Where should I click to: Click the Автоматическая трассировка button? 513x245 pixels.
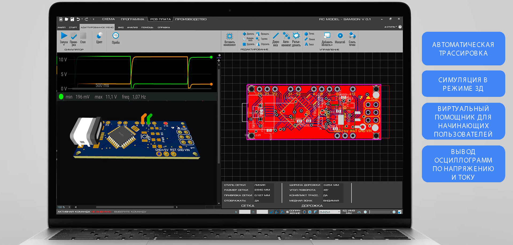click(463, 49)
